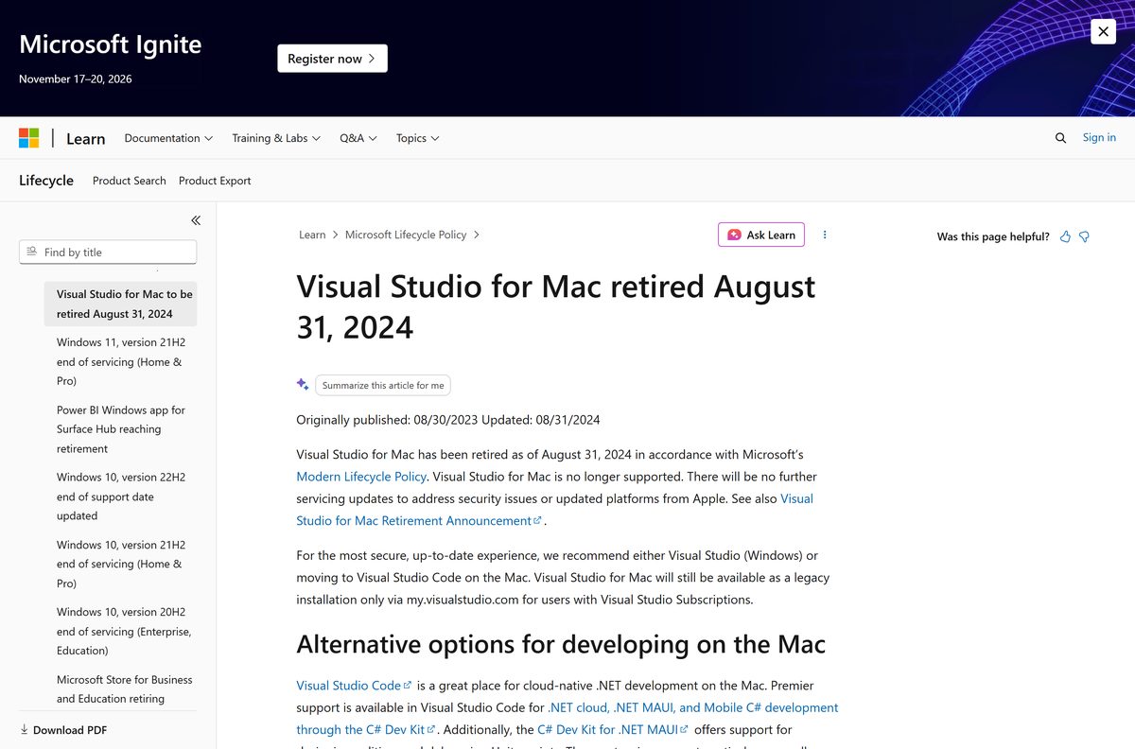
Task: Open the more actions vertical ellipsis
Action: [825, 235]
